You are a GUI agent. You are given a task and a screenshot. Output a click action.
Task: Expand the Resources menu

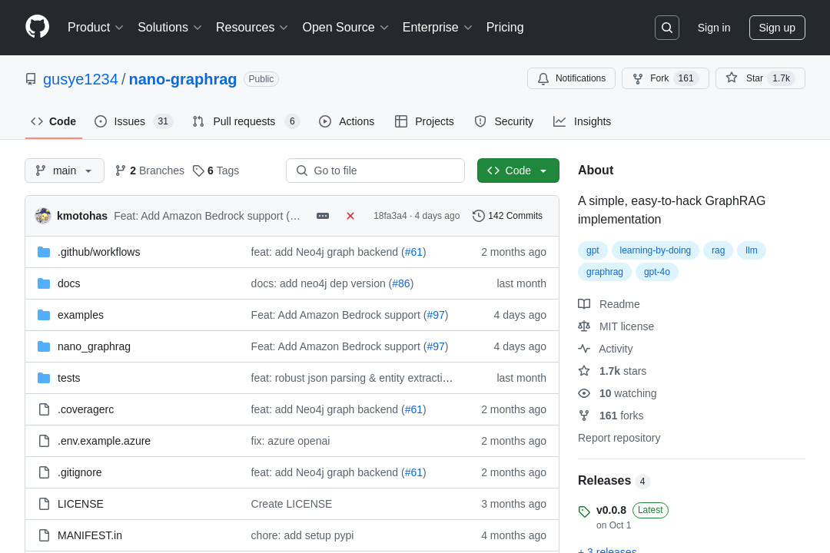pyautogui.click(x=251, y=28)
